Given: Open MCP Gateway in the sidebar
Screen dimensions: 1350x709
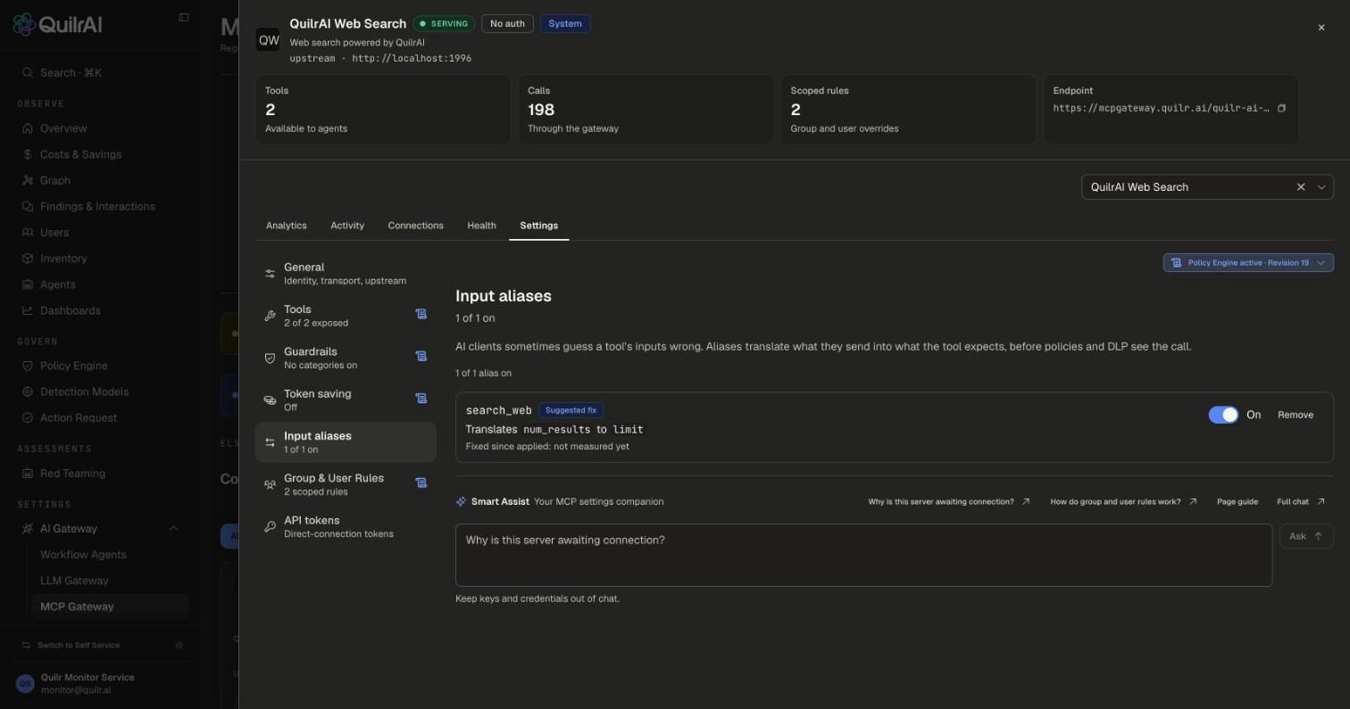Looking at the screenshot, I should pyautogui.click(x=111, y=606).
